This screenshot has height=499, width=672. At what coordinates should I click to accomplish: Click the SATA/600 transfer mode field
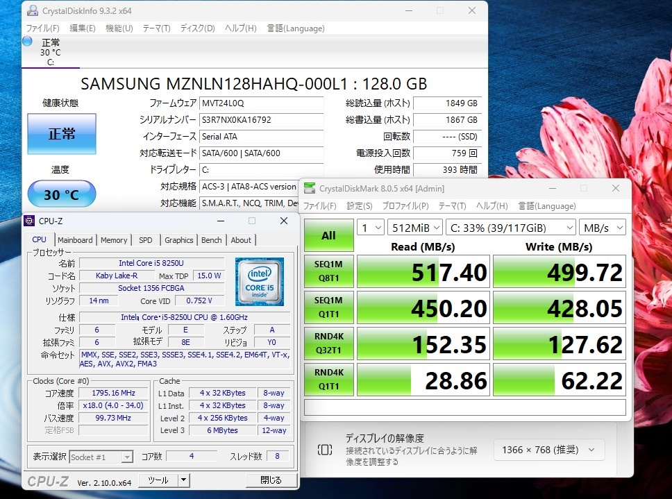(x=262, y=153)
